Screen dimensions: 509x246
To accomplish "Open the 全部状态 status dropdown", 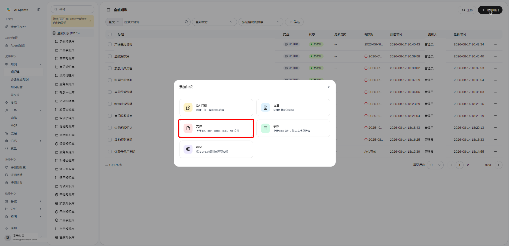I will [x=214, y=22].
